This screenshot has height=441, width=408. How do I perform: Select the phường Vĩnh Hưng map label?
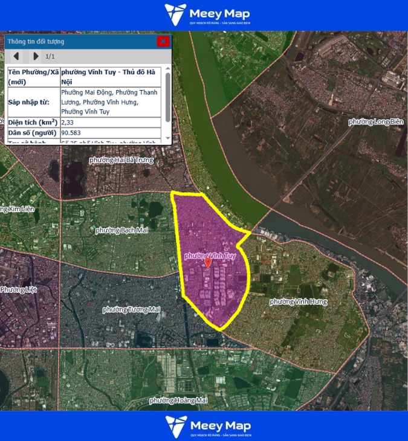click(x=298, y=301)
